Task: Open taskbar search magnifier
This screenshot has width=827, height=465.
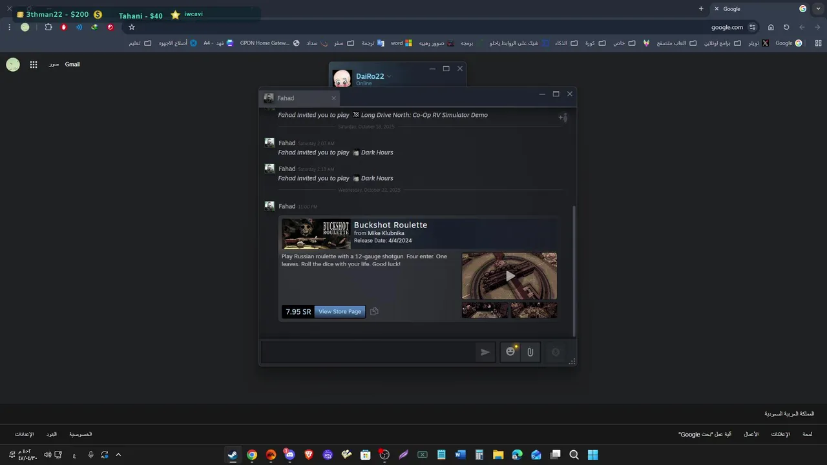Action: [x=574, y=455]
